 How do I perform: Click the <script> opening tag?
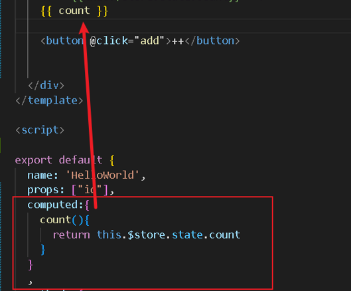tap(40, 130)
